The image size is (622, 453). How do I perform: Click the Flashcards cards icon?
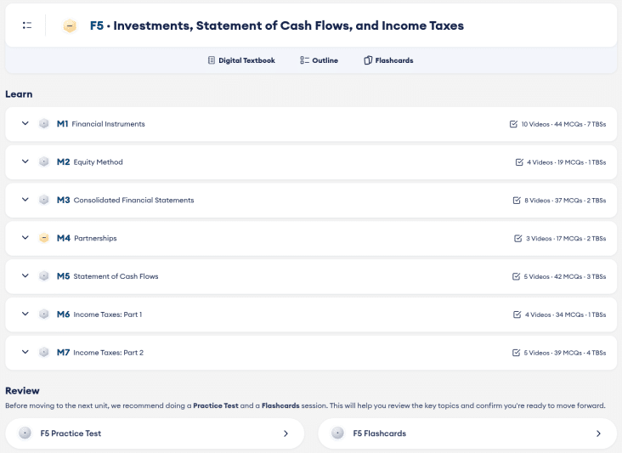click(x=368, y=60)
